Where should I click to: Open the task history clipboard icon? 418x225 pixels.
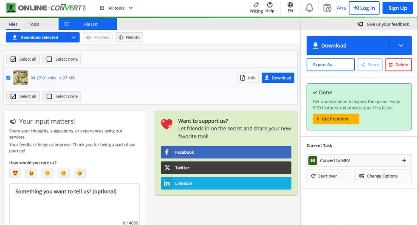tap(327, 8)
